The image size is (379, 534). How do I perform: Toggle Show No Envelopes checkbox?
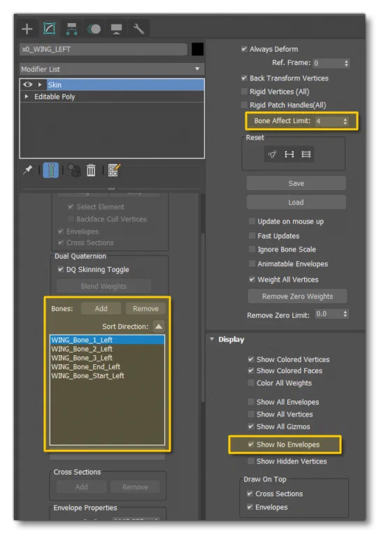click(251, 445)
